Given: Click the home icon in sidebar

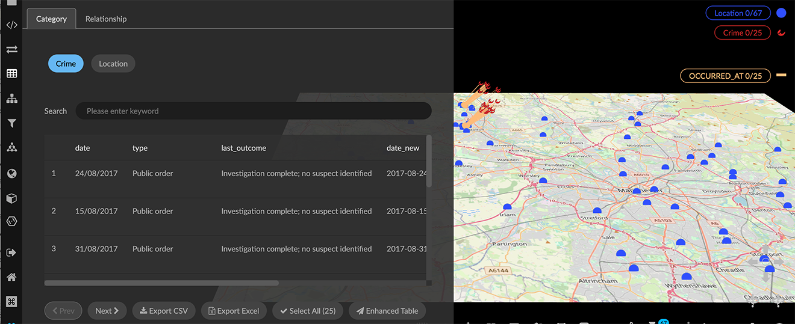Looking at the screenshot, I should pyautogui.click(x=11, y=277).
